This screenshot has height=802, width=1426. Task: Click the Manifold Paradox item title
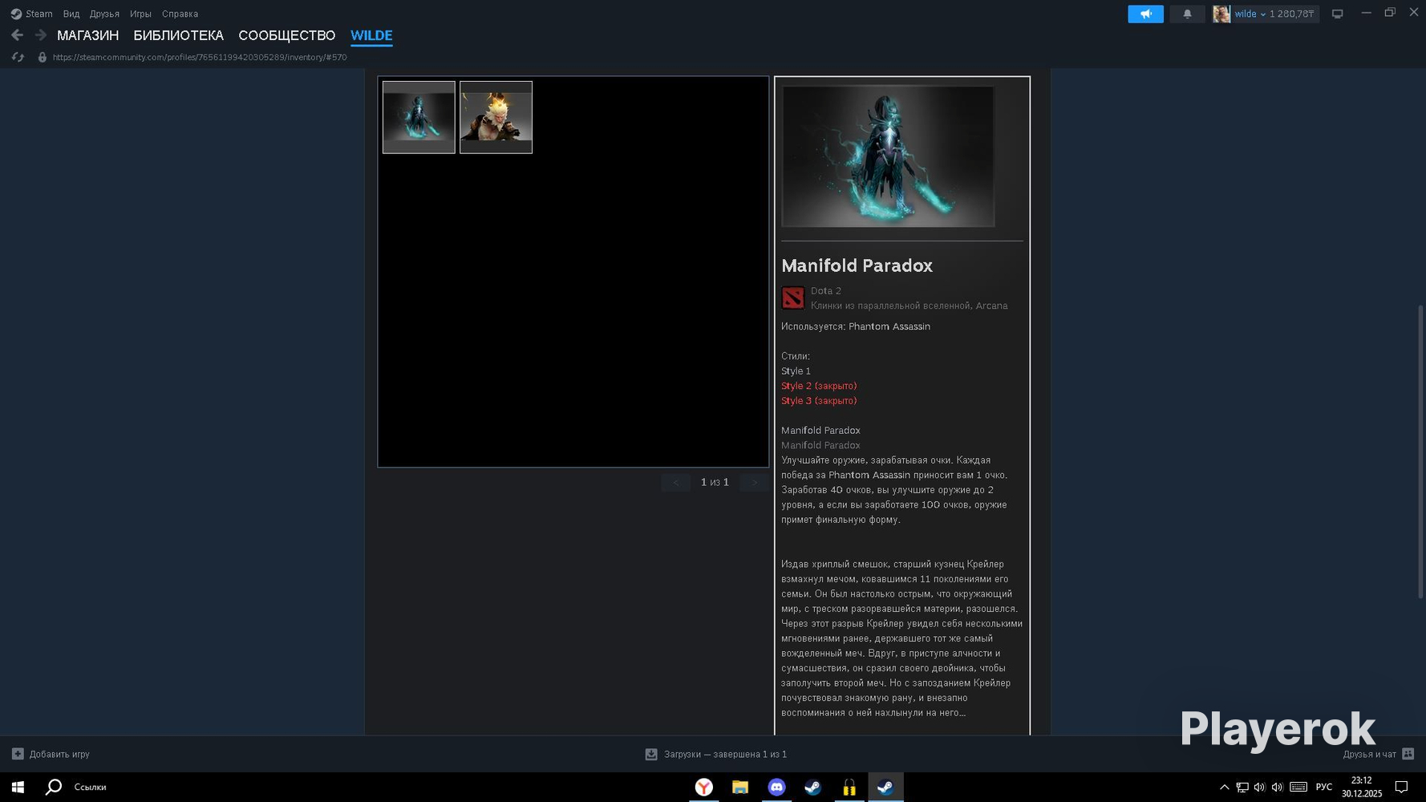pos(857,265)
